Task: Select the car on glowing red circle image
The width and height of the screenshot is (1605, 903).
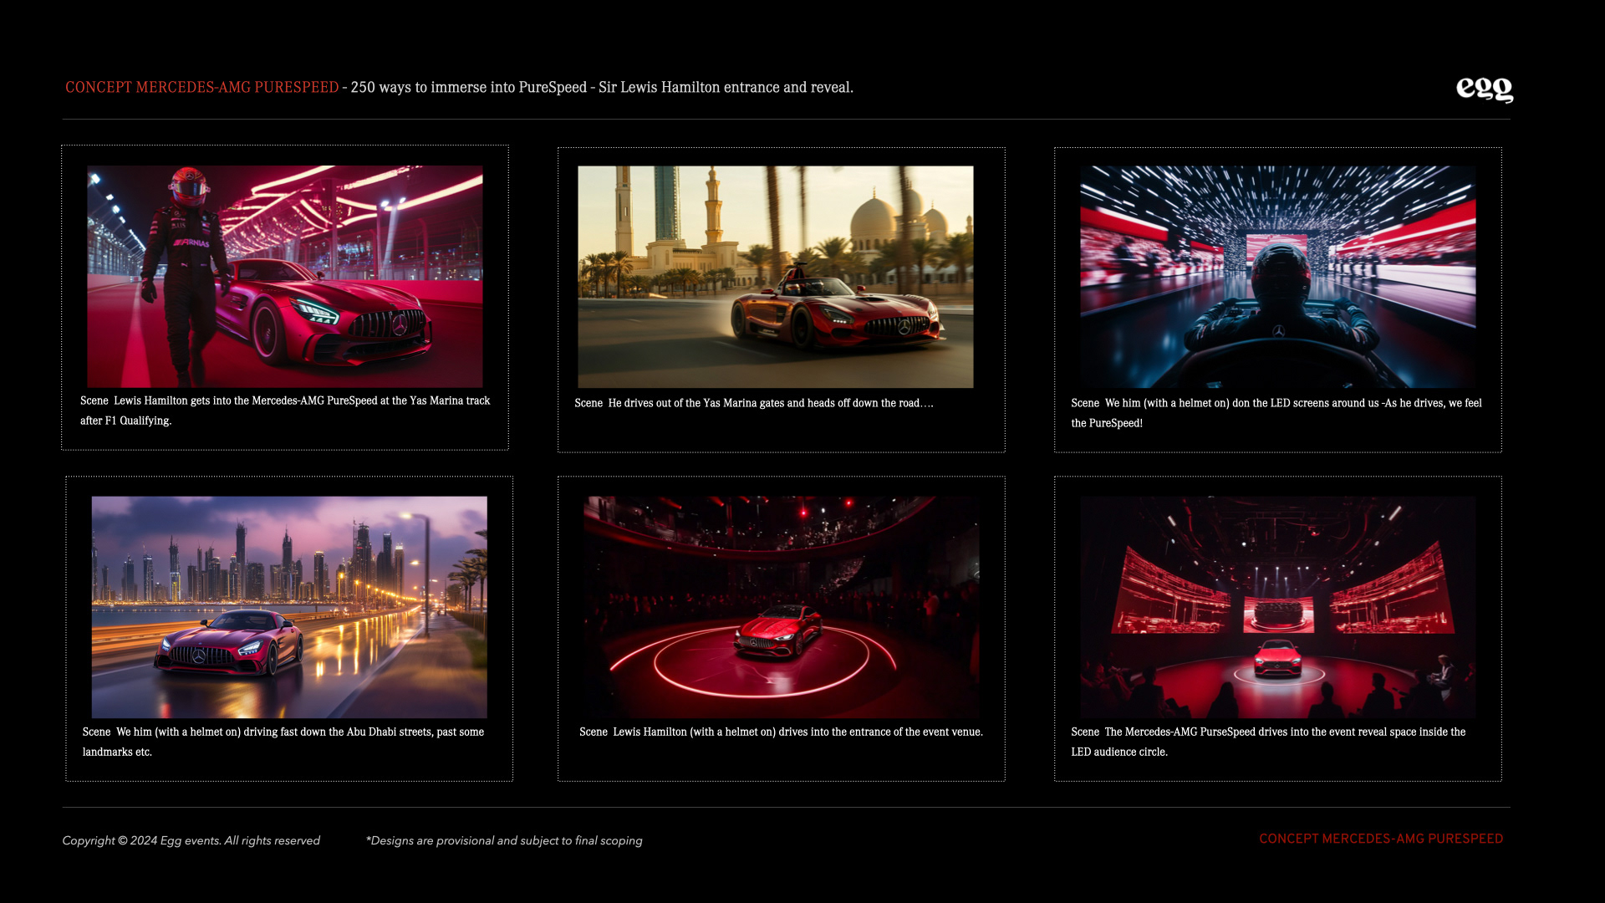Action: pos(782,607)
